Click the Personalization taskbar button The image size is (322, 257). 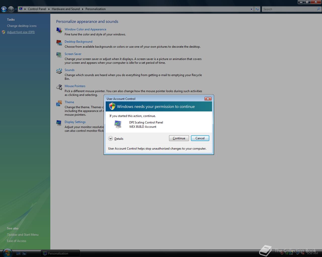[60, 253]
